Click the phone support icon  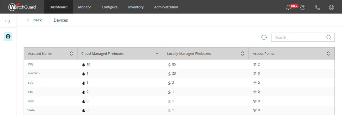(317, 8)
